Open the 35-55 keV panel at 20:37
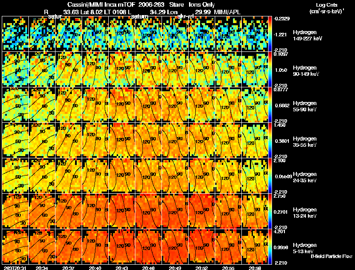 pos(69,141)
